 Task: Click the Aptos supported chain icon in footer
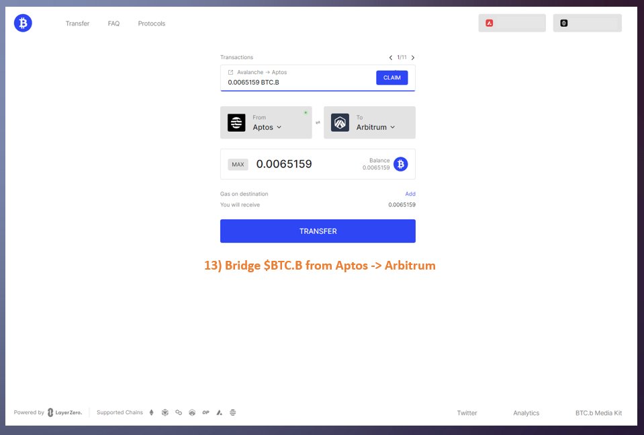coord(233,412)
